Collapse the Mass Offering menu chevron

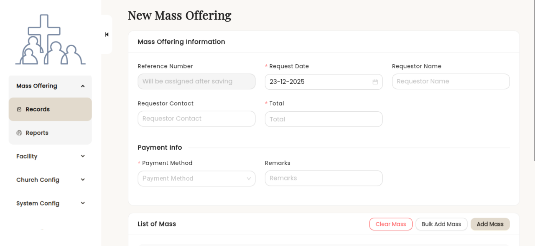83,86
